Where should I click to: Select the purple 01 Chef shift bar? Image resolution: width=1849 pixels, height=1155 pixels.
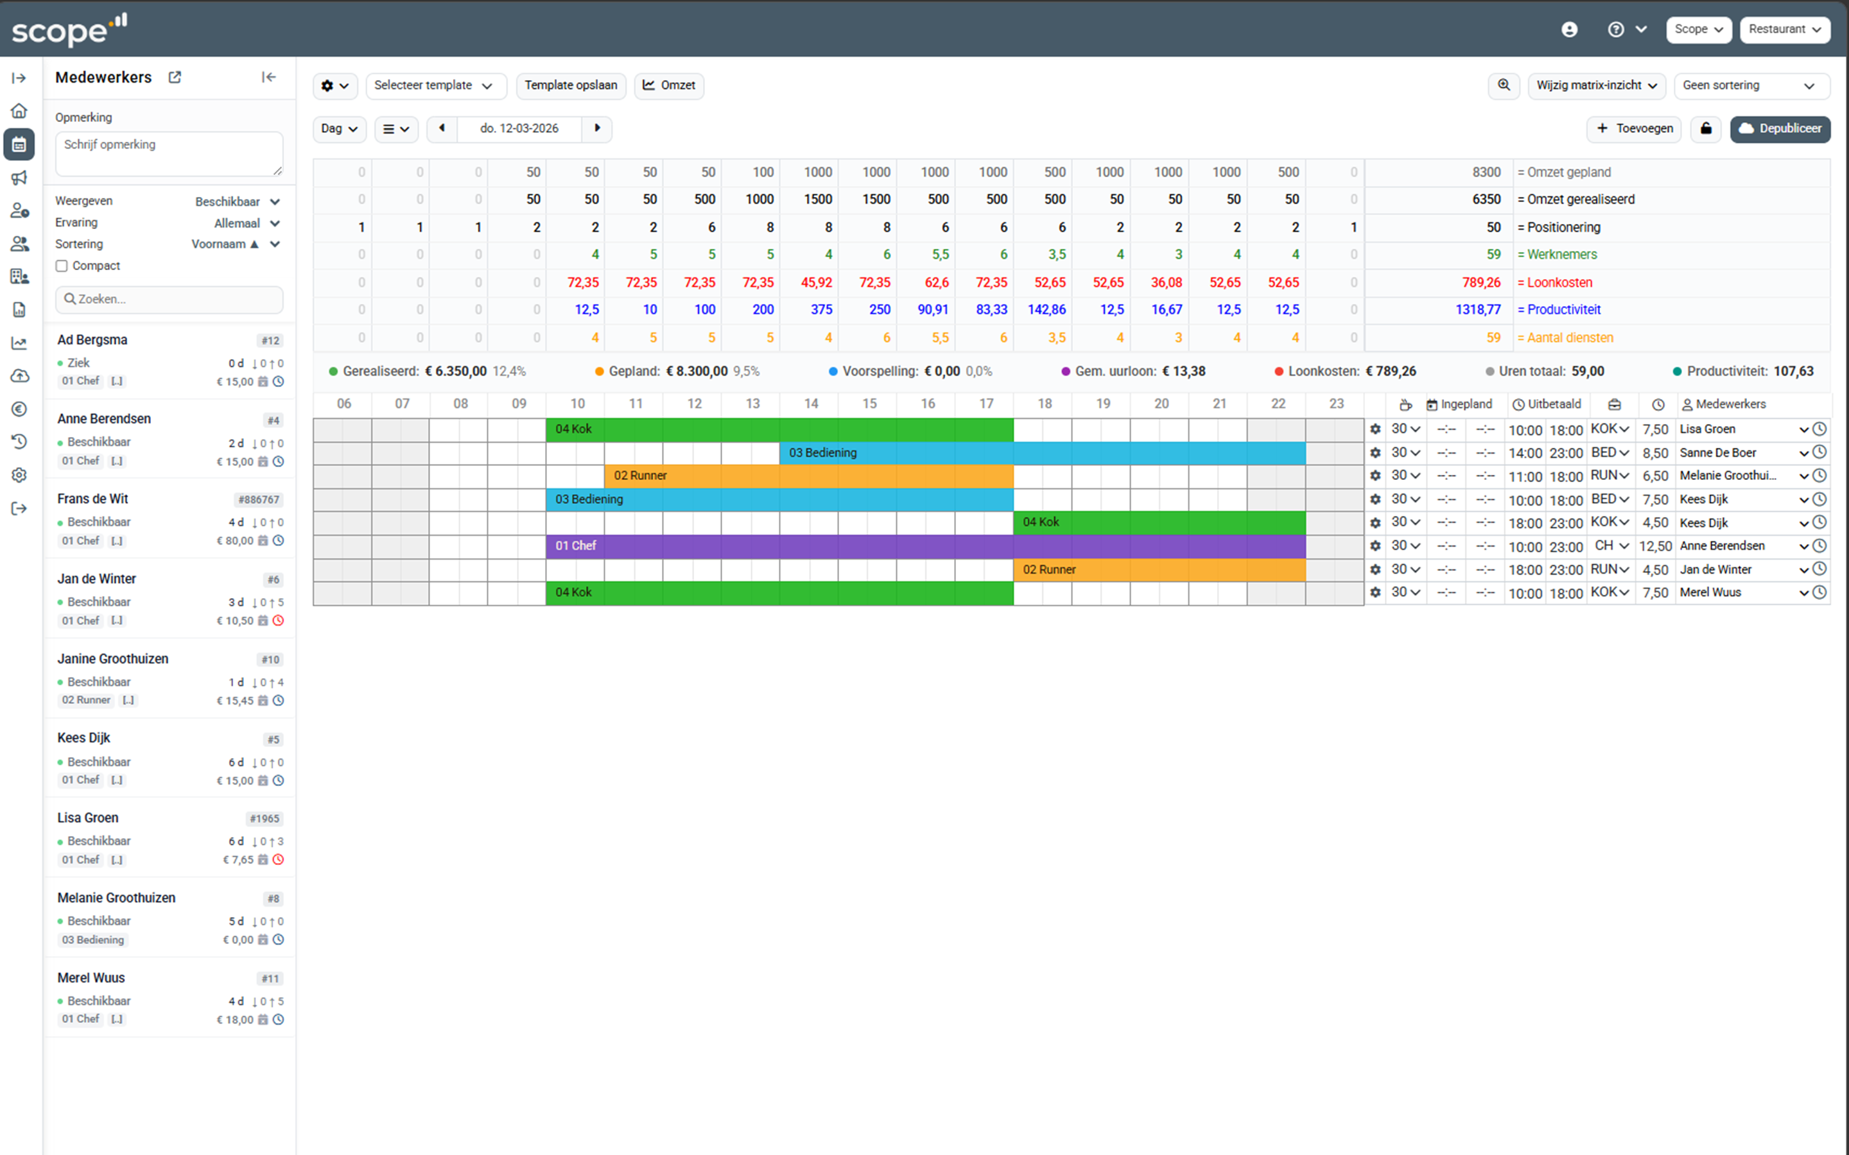[x=924, y=546]
